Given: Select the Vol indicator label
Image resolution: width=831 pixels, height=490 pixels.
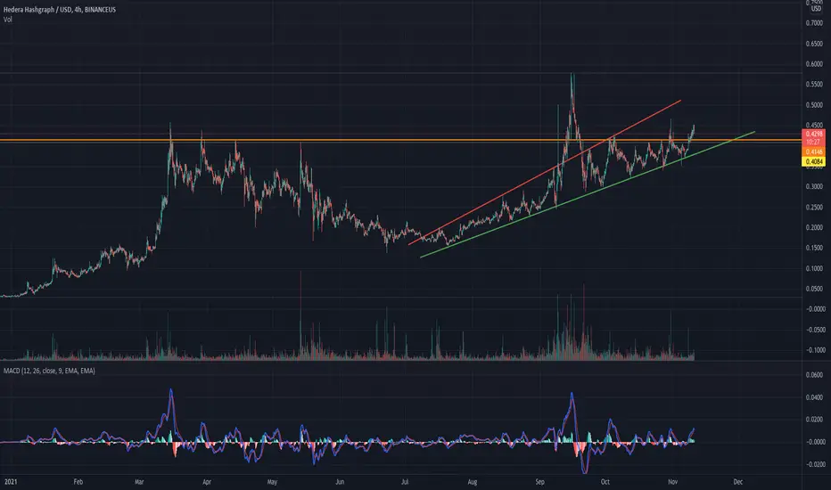Looking at the screenshot, I should [7, 20].
